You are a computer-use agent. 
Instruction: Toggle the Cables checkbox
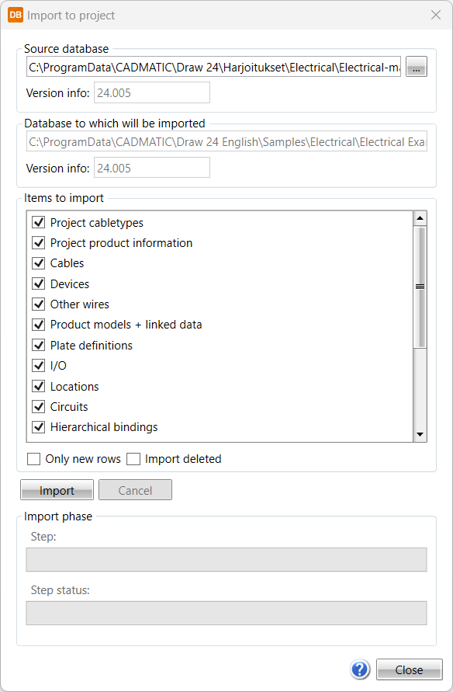[39, 263]
